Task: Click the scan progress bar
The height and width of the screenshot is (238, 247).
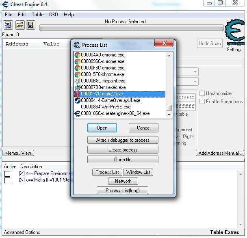Action: 132,28
